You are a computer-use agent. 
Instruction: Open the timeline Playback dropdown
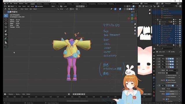(x=12, y=94)
